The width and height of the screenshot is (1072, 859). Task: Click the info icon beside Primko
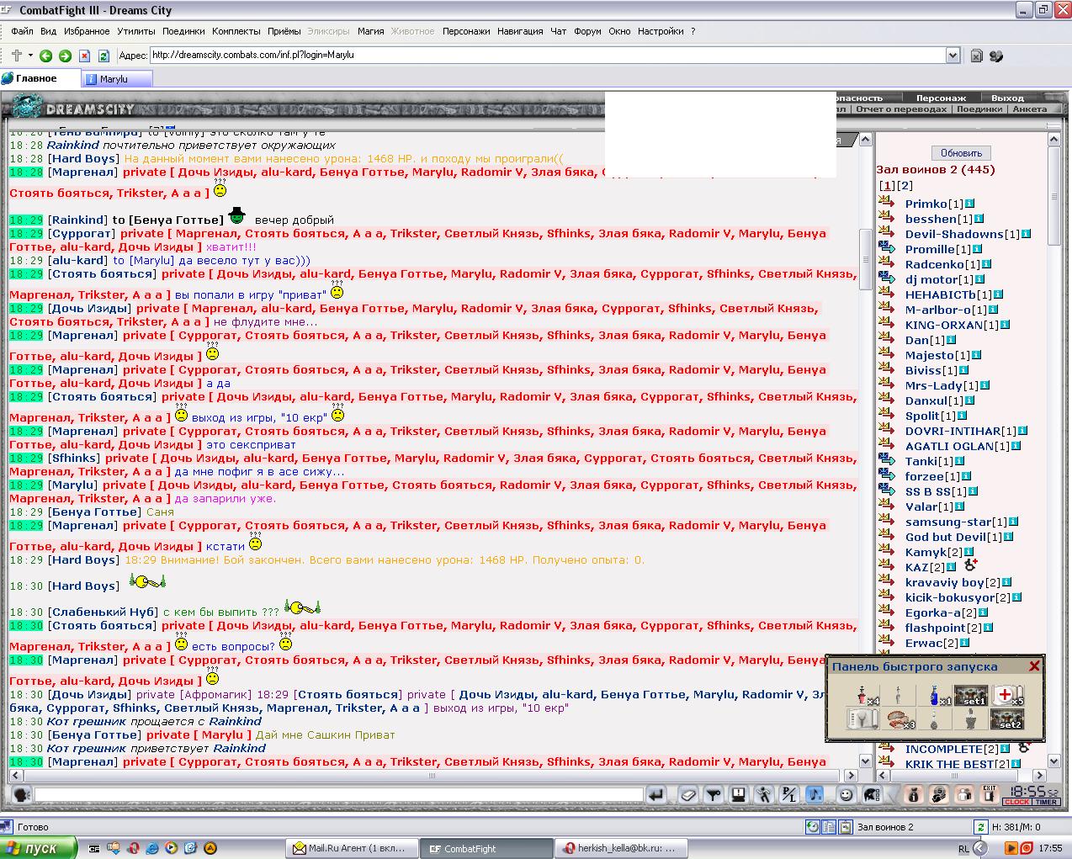[969, 204]
